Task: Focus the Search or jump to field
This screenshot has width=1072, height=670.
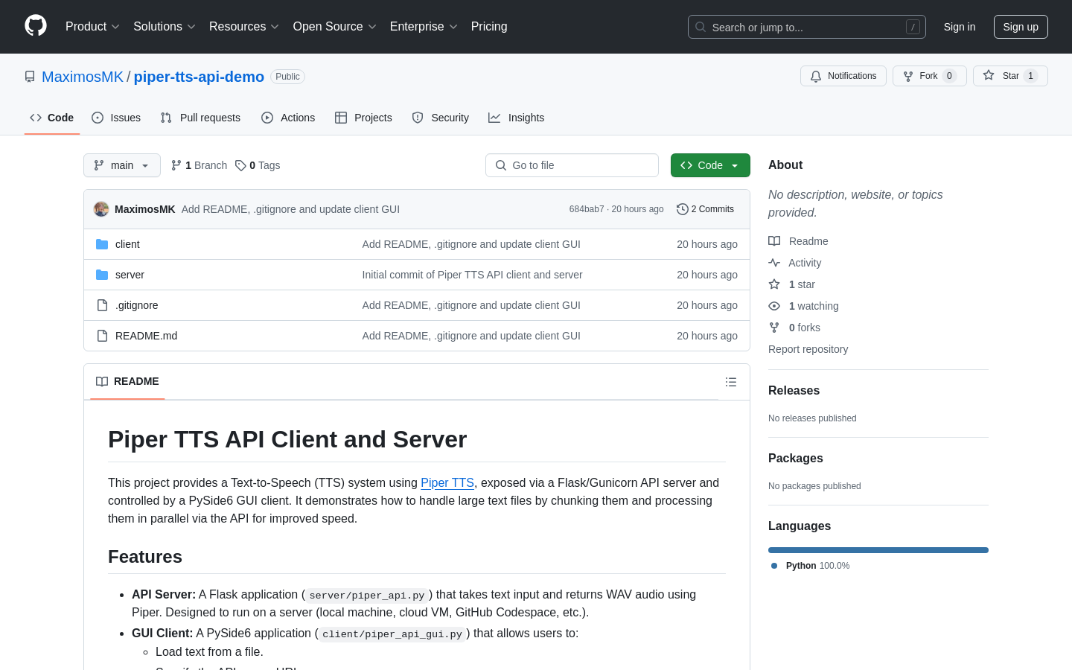Action: (807, 27)
